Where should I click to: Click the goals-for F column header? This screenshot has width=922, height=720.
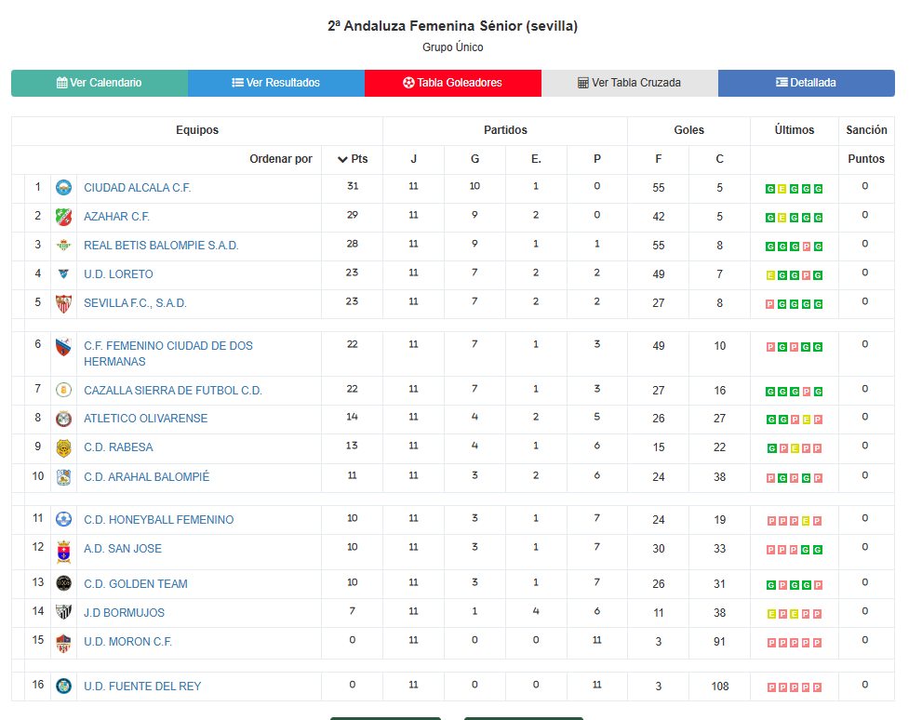pos(659,159)
